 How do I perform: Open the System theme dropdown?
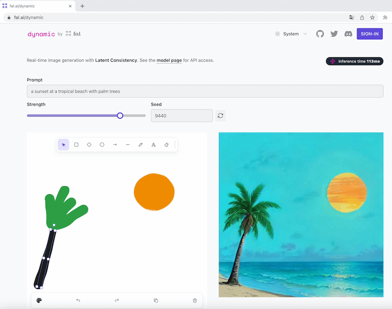pos(291,34)
